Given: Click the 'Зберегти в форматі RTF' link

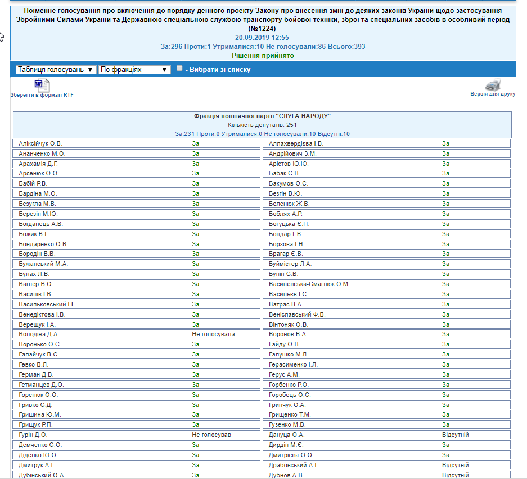Looking at the screenshot, I should 42,95.
